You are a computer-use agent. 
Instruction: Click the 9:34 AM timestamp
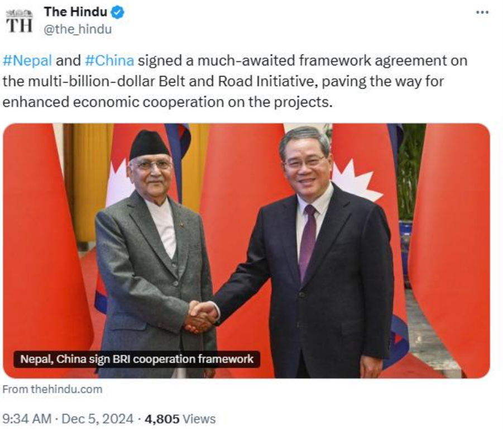[27, 419]
